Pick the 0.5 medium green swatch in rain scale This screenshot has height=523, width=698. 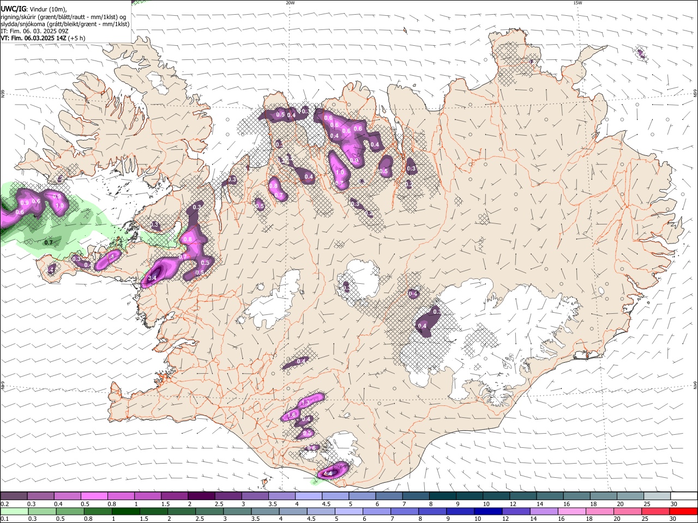70,512
